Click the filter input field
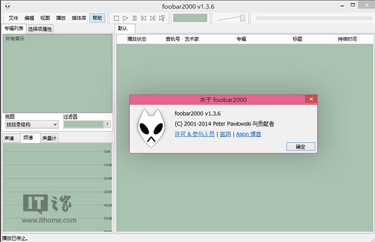375x242 pixels. tap(84, 124)
